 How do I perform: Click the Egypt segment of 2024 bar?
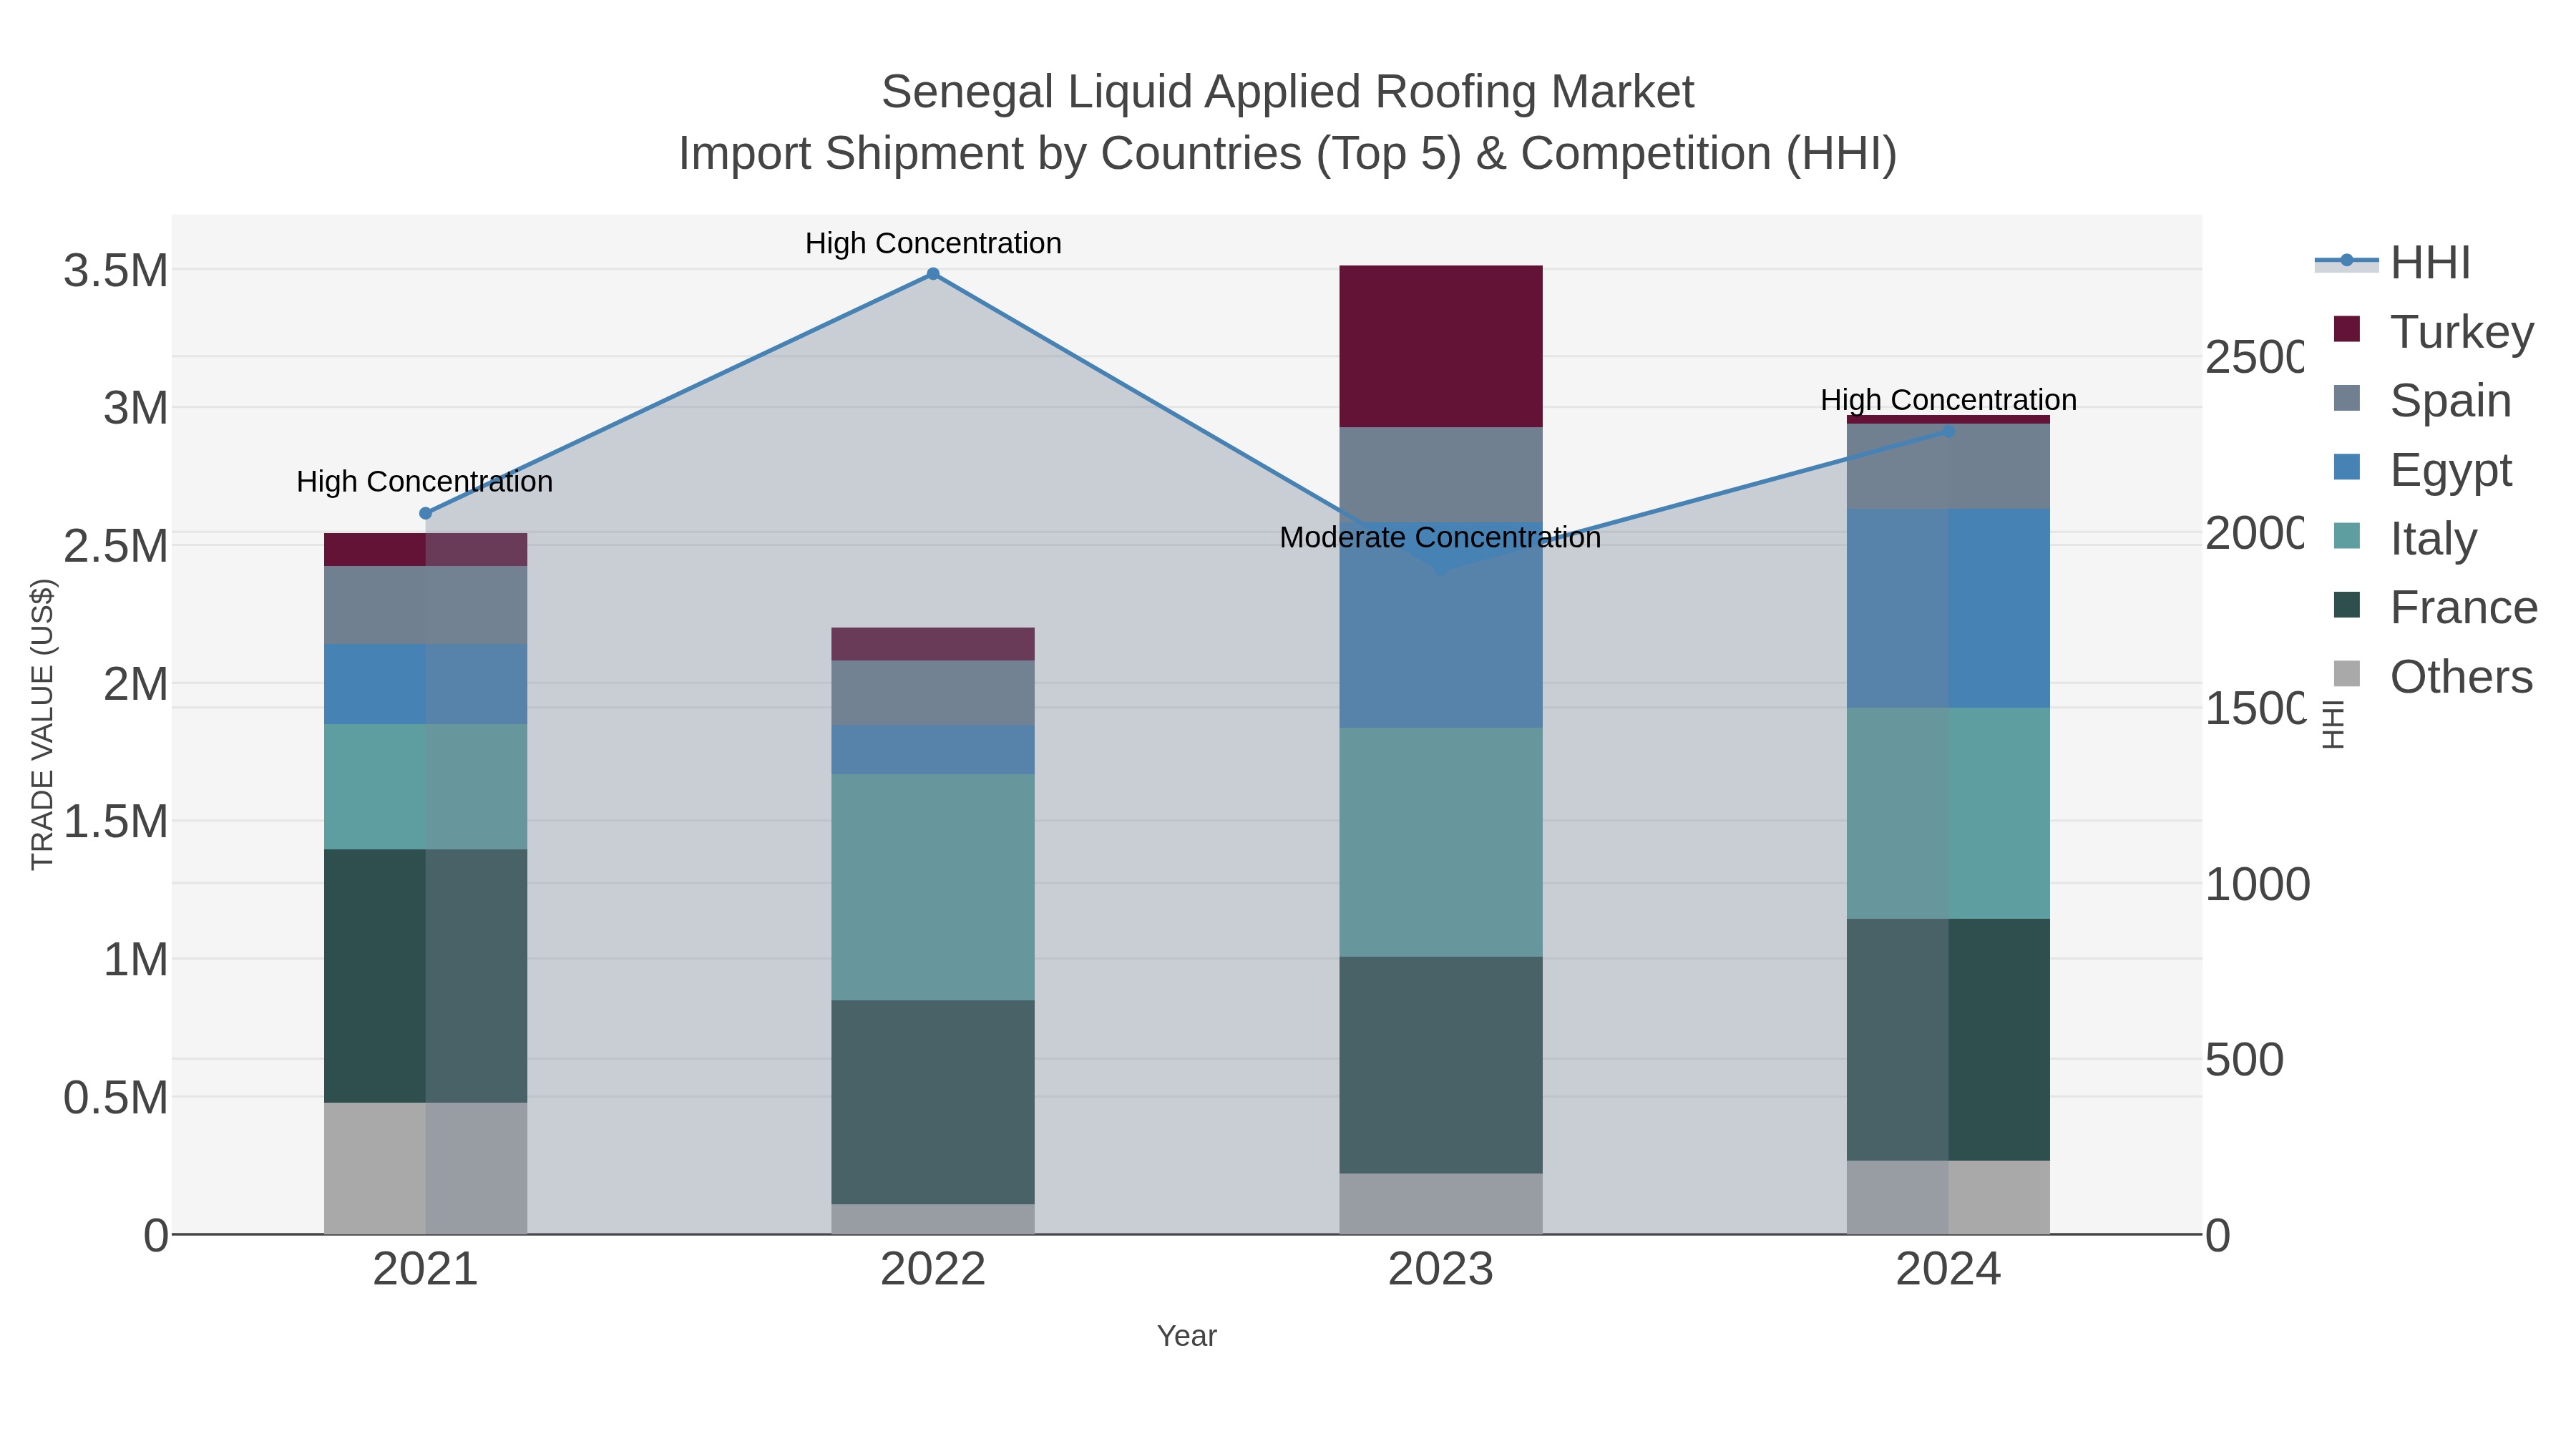[1948, 608]
